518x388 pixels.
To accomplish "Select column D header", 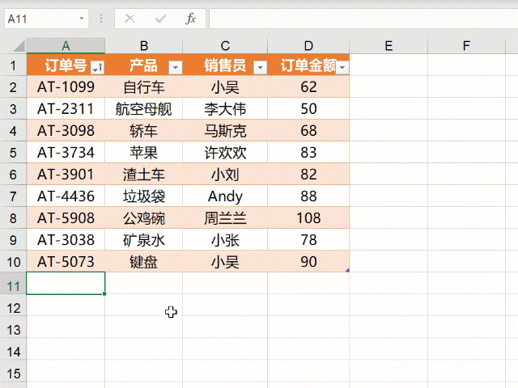I will [x=308, y=46].
